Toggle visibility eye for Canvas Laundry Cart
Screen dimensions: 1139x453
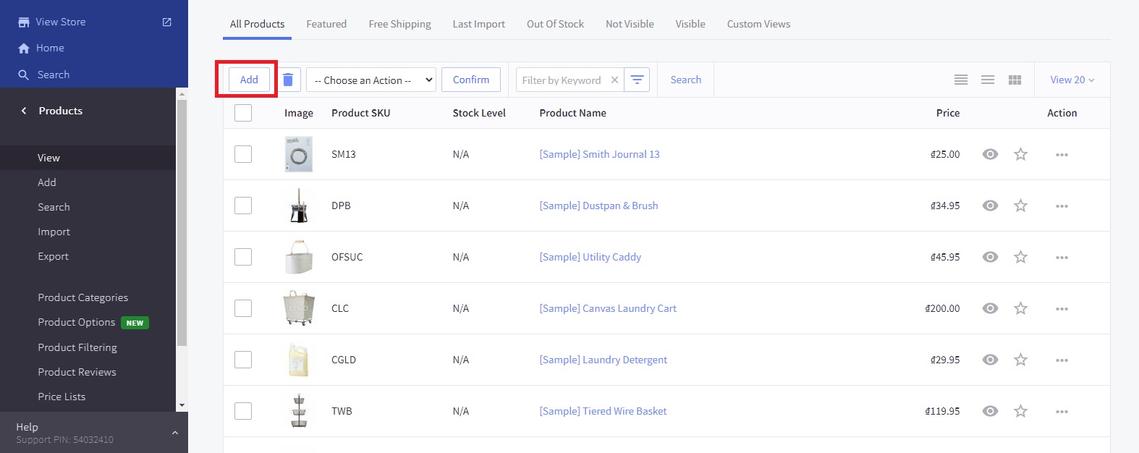[990, 308]
